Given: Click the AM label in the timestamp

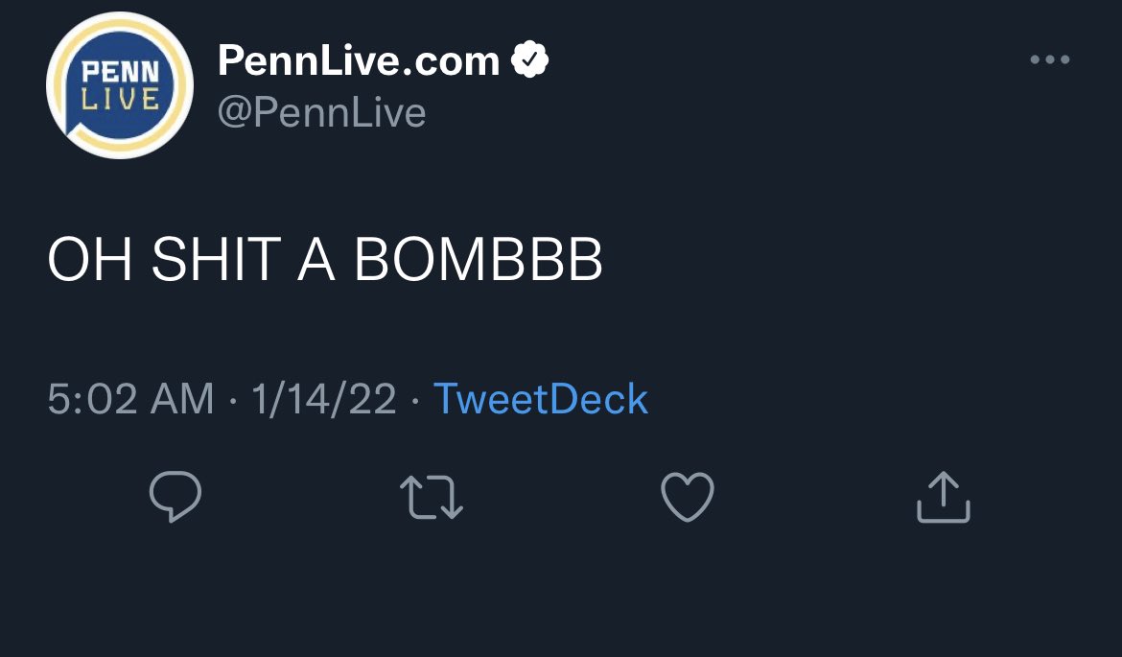Looking at the screenshot, I should point(181,399).
